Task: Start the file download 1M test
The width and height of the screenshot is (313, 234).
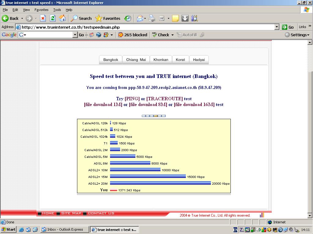Action: (x=103, y=105)
